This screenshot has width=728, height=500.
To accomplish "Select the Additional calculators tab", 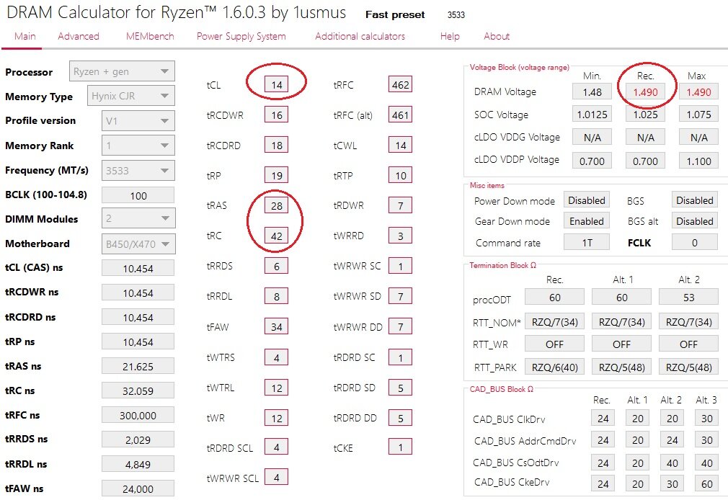I will (360, 36).
